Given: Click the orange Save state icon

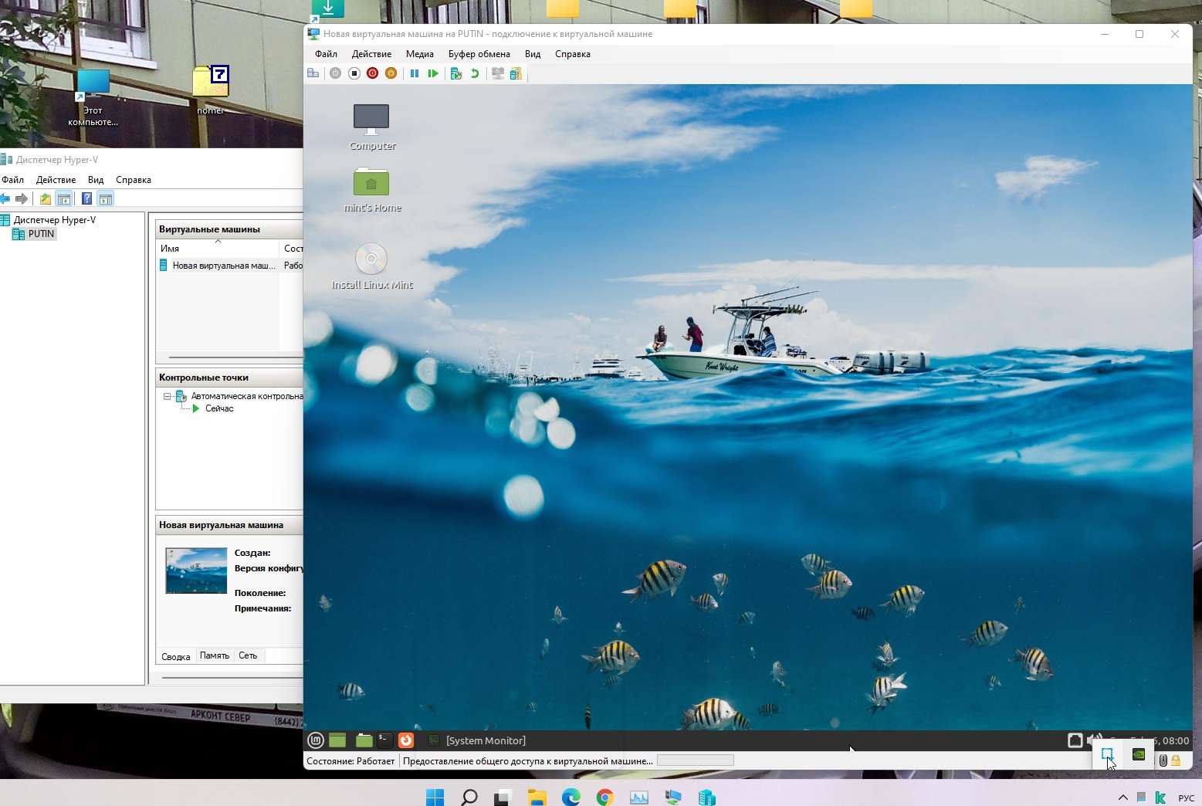Looking at the screenshot, I should click(x=391, y=73).
